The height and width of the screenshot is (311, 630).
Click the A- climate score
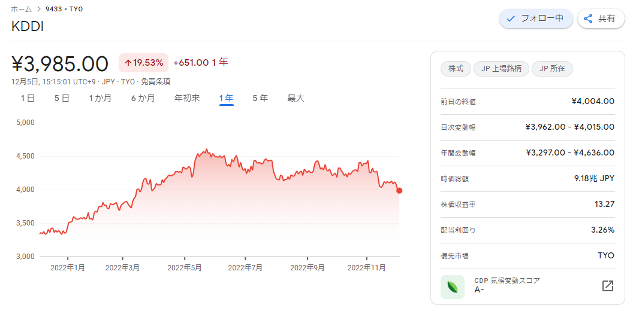(479, 289)
